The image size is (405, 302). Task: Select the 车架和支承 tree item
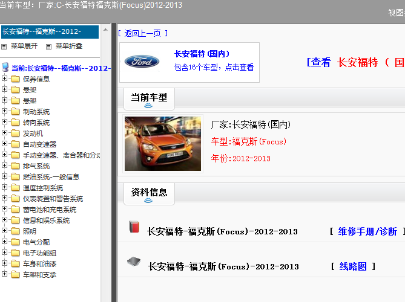tap(39, 275)
